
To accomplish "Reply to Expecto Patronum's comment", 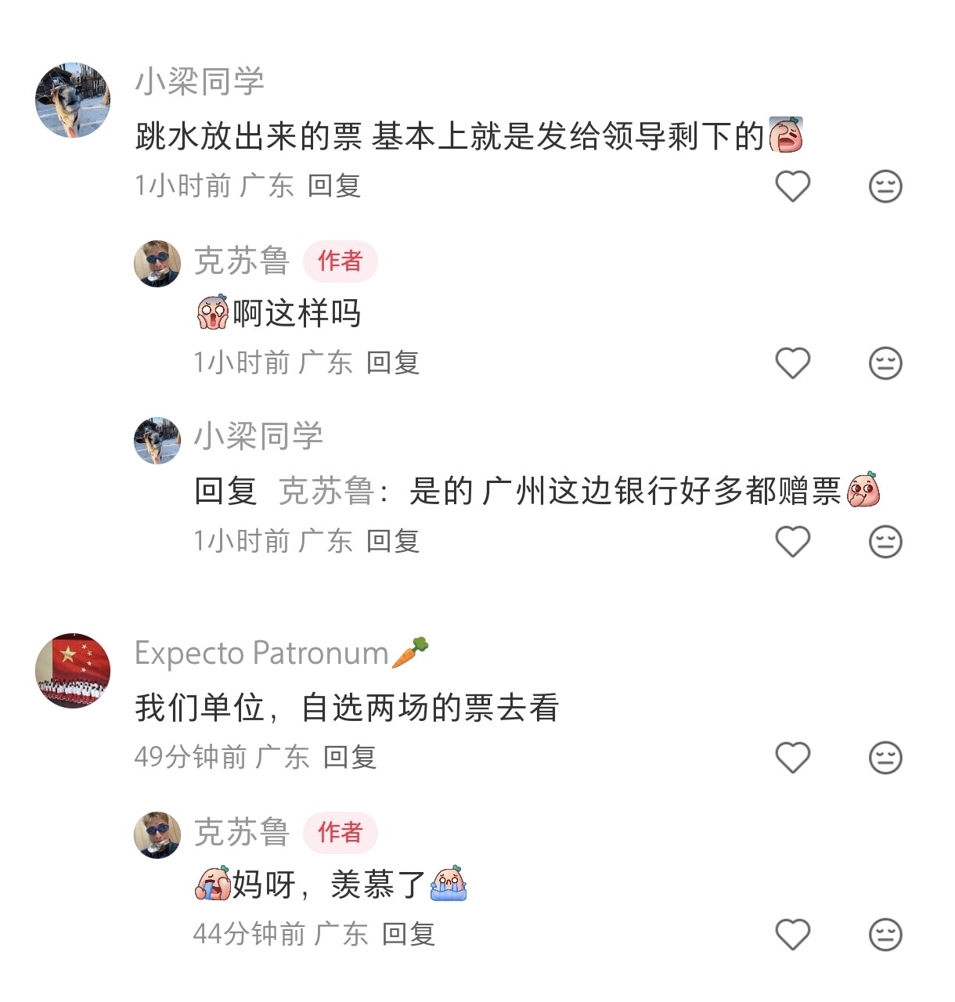I will (350, 758).
